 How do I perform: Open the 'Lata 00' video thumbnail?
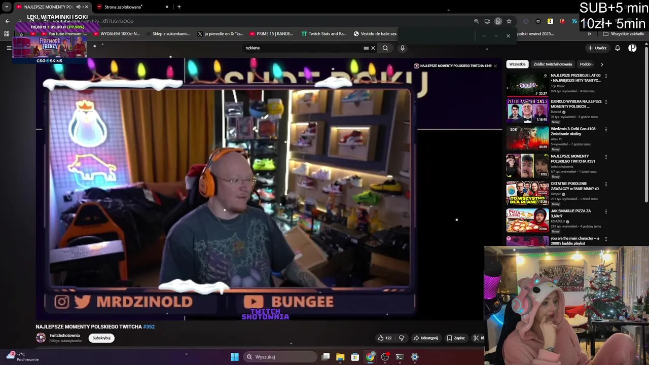coord(527,85)
